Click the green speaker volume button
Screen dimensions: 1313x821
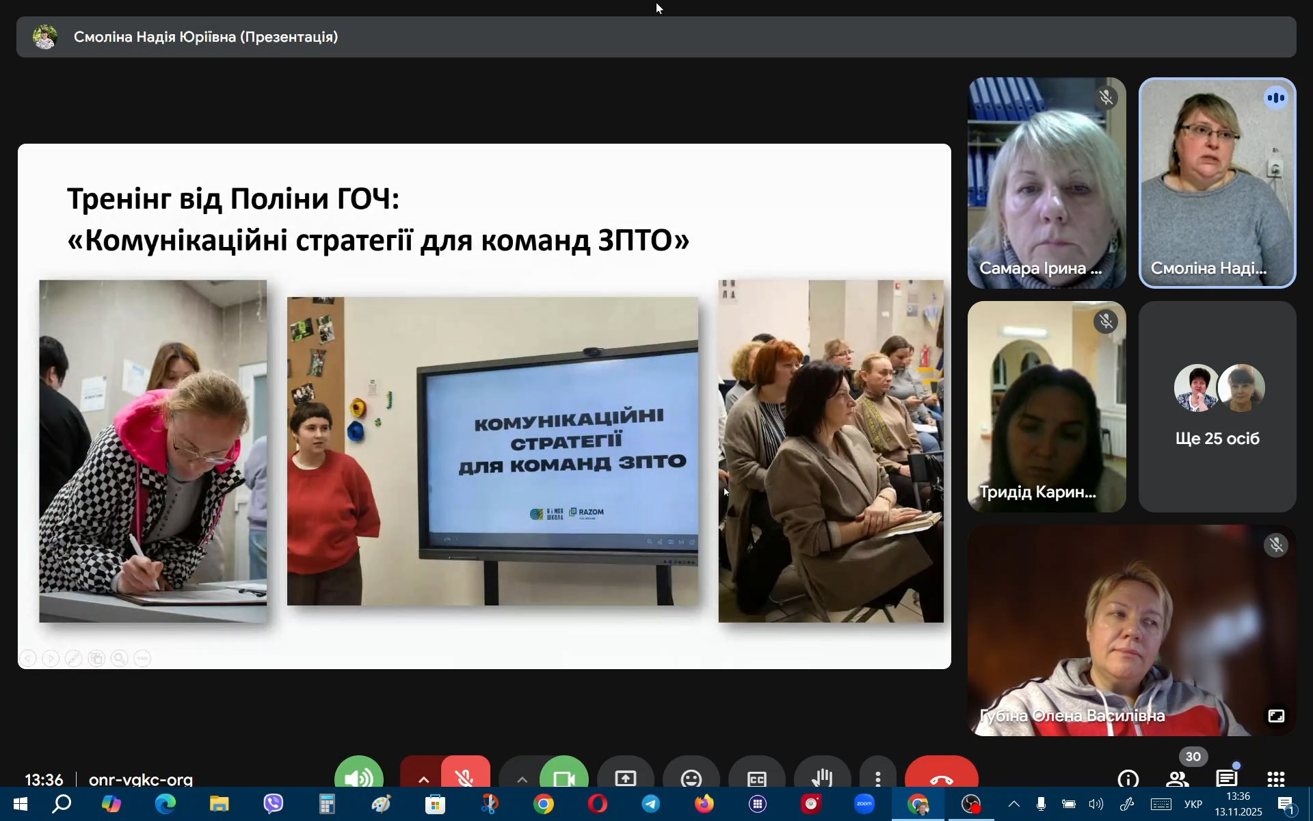359,777
